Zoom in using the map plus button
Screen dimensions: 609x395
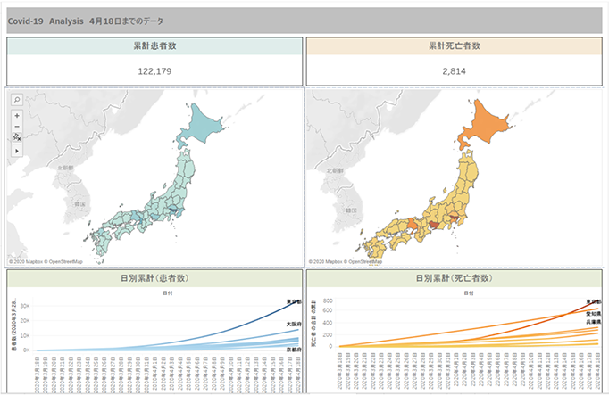pos(17,116)
